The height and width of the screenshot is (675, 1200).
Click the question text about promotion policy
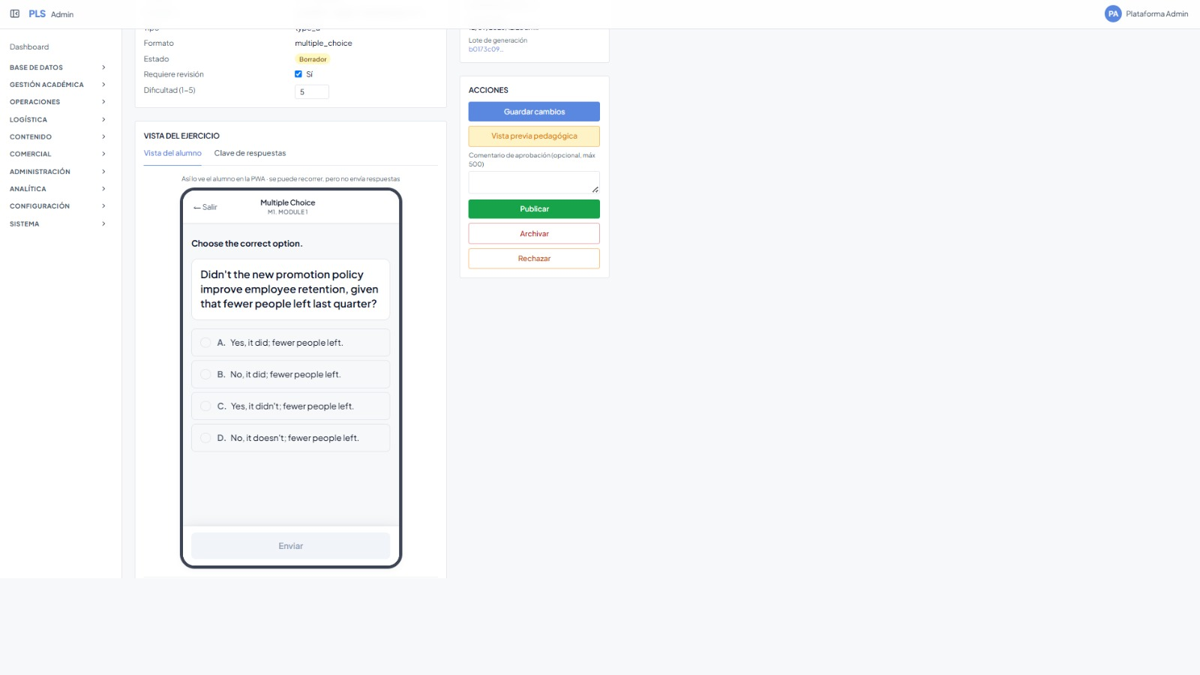click(x=289, y=289)
